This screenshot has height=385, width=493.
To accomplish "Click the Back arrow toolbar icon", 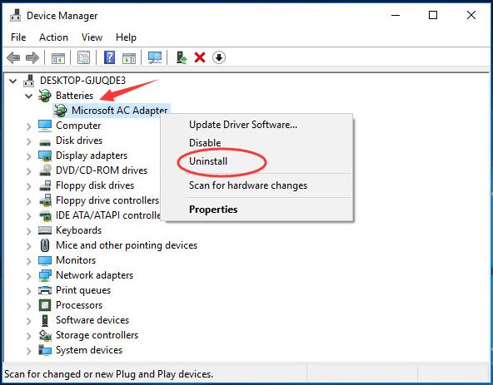I will [13, 57].
